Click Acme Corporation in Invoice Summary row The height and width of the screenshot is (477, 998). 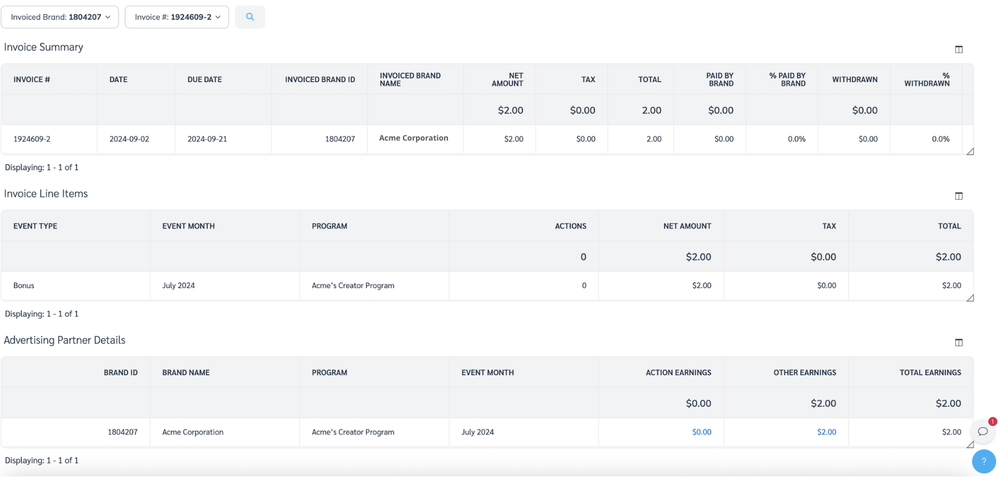point(413,138)
